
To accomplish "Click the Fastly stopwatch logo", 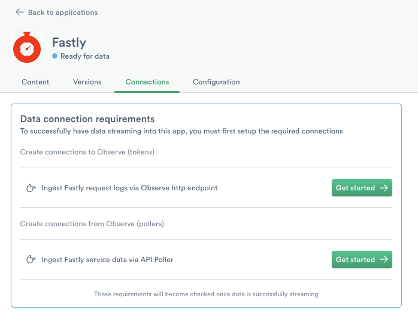I will click(x=27, y=48).
